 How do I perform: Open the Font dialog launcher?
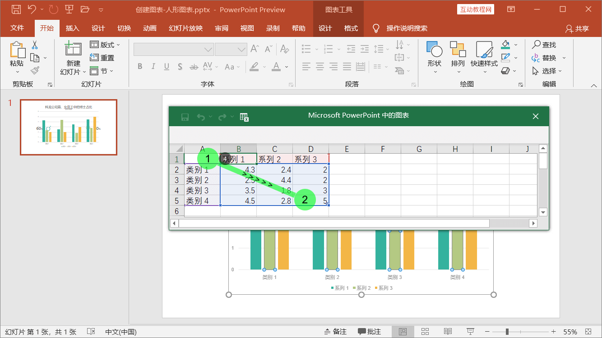pyautogui.click(x=290, y=84)
